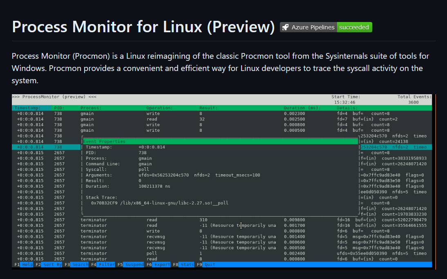This screenshot has width=447, height=279.
Task: Click the details "fd=7 buf={in} count=2"
Action: [367, 119]
